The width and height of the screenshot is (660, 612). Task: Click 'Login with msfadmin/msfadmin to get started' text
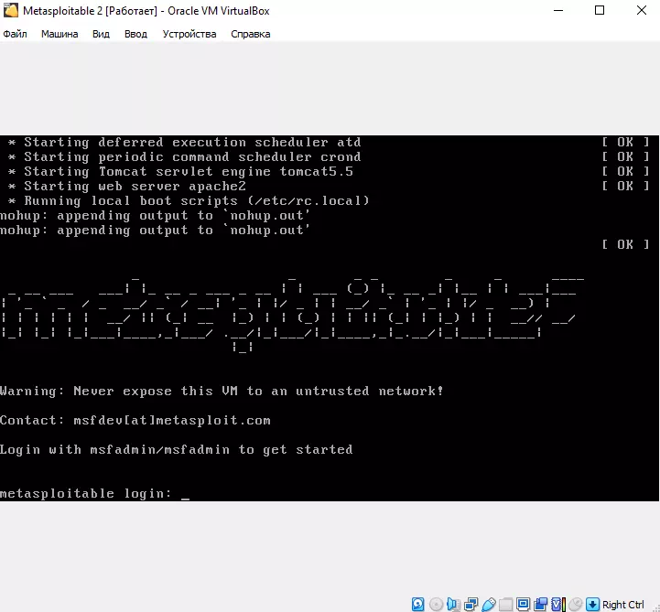(177, 450)
